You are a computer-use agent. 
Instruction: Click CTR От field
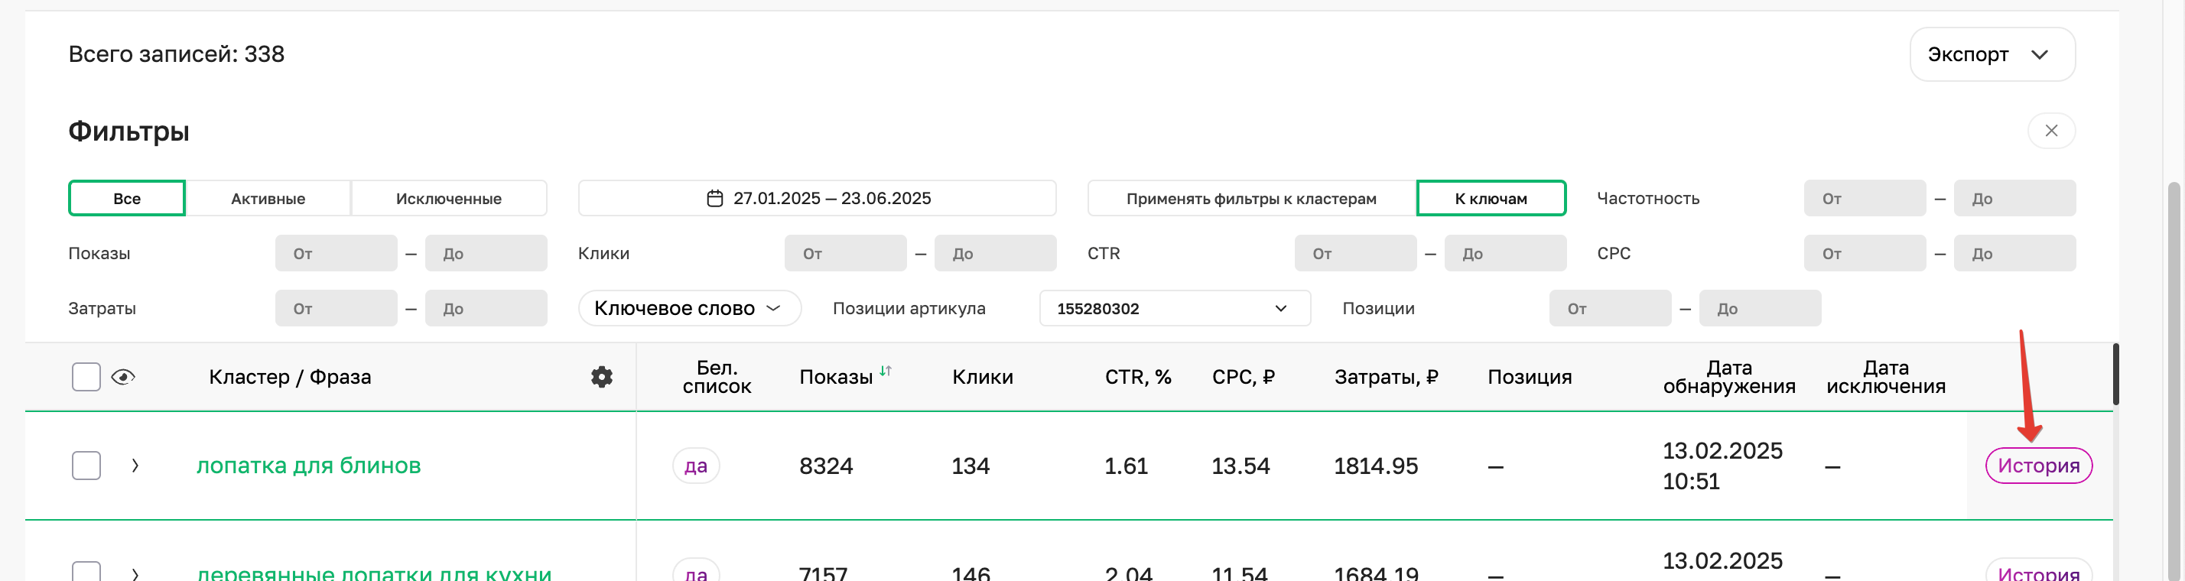point(1355,254)
